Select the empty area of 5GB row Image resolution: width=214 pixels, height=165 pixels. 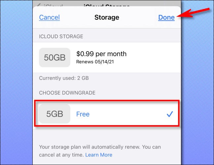(127, 114)
